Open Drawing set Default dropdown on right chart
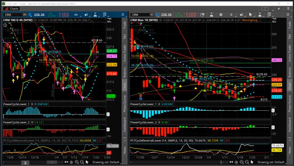The width and height of the screenshot is (294, 166). coord(272,162)
